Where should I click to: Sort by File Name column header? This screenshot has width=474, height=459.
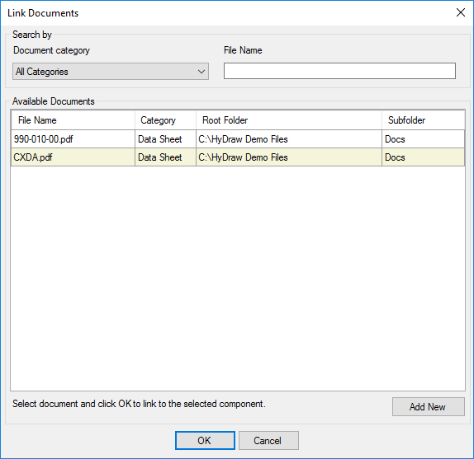pyautogui.click(x=73, y=120)
